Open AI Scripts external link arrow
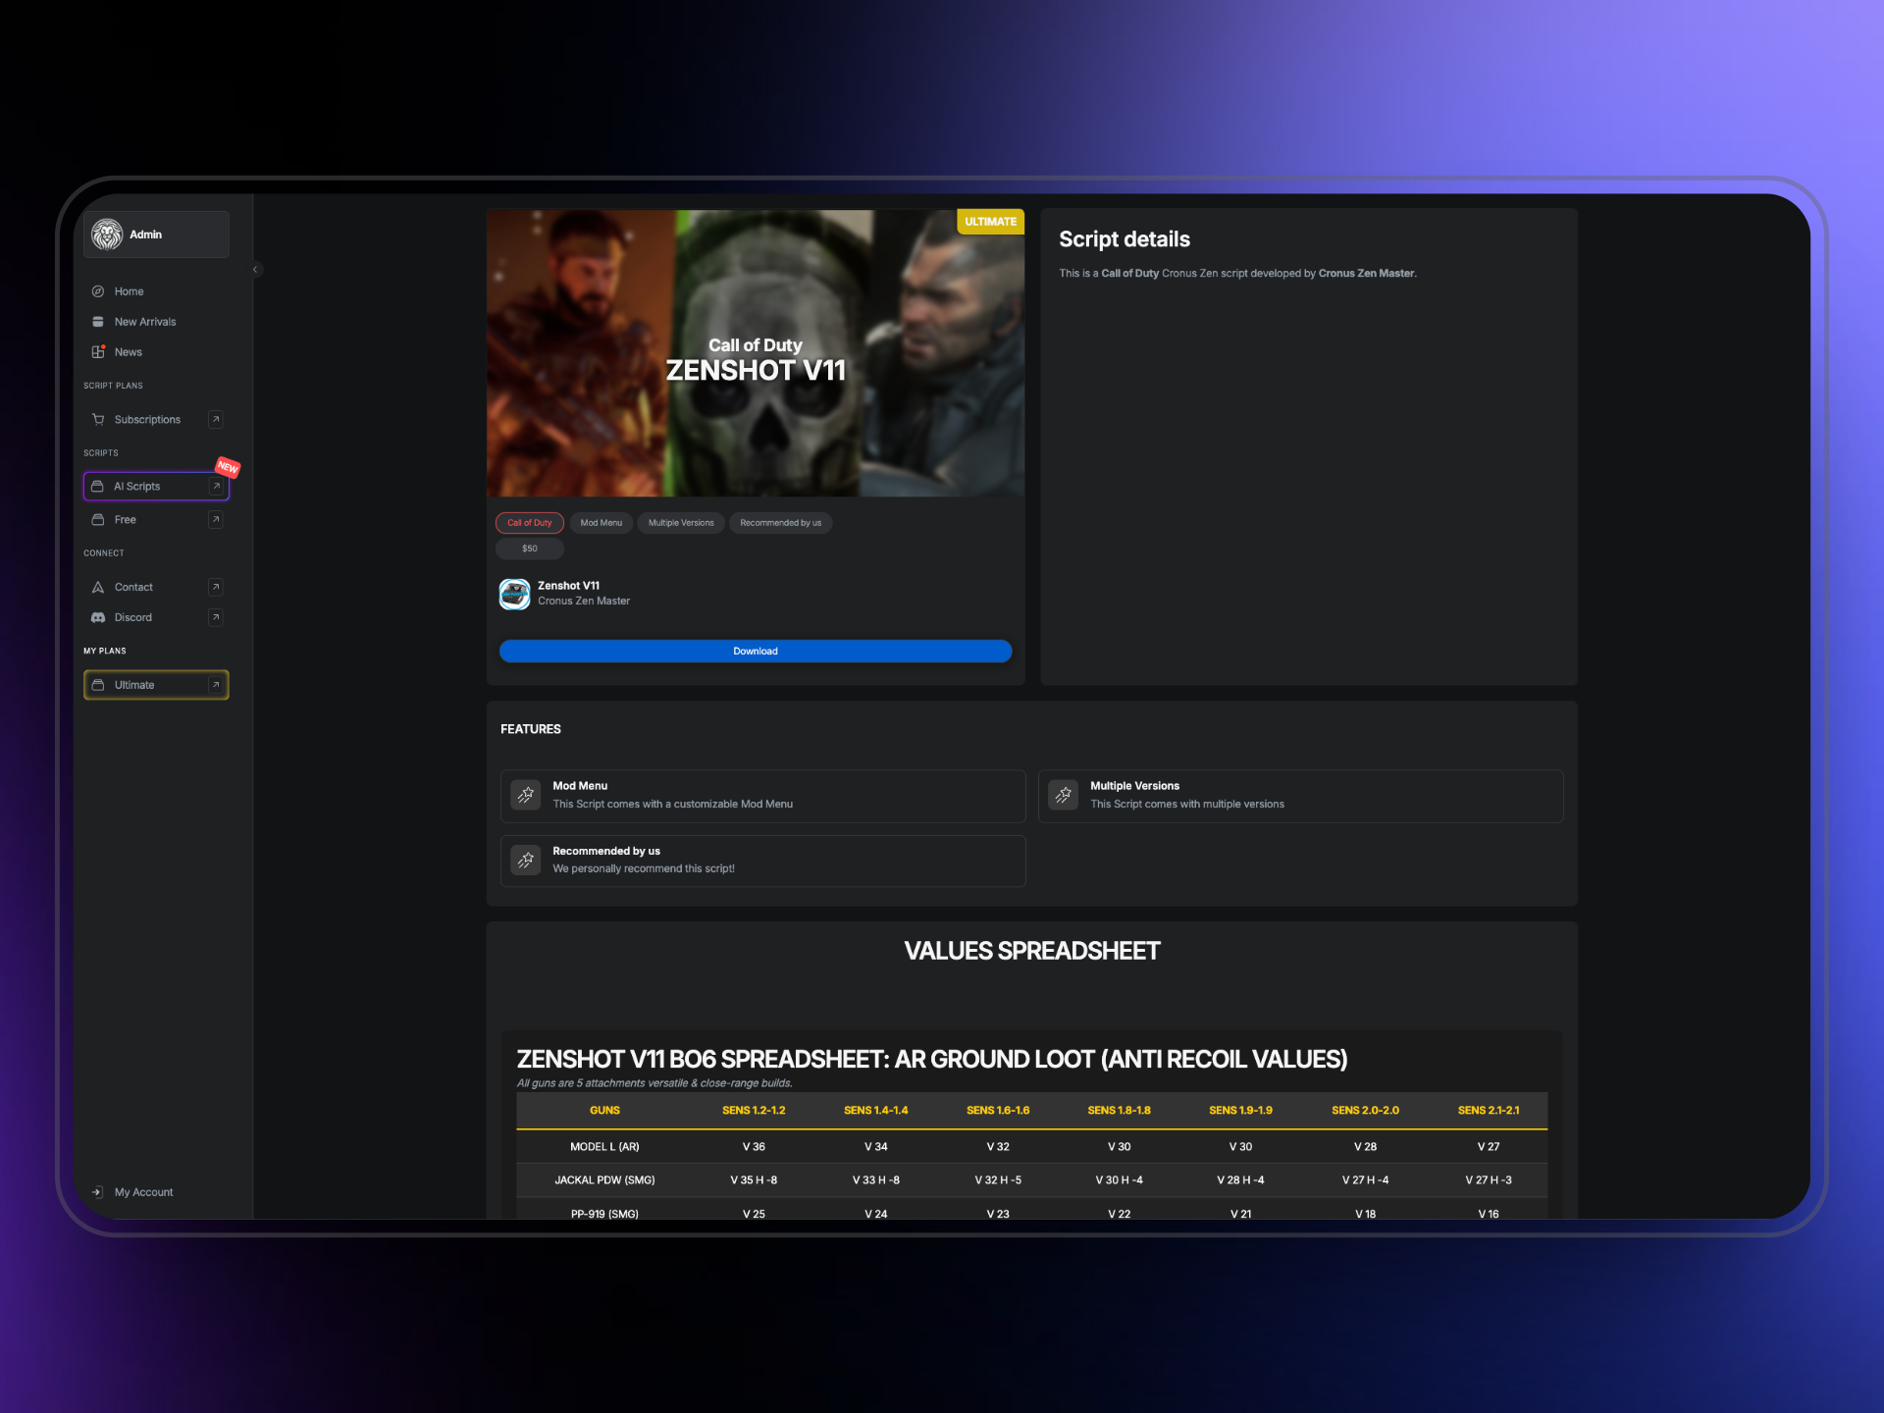1884x1413 pixels. (x=216, y=487)
